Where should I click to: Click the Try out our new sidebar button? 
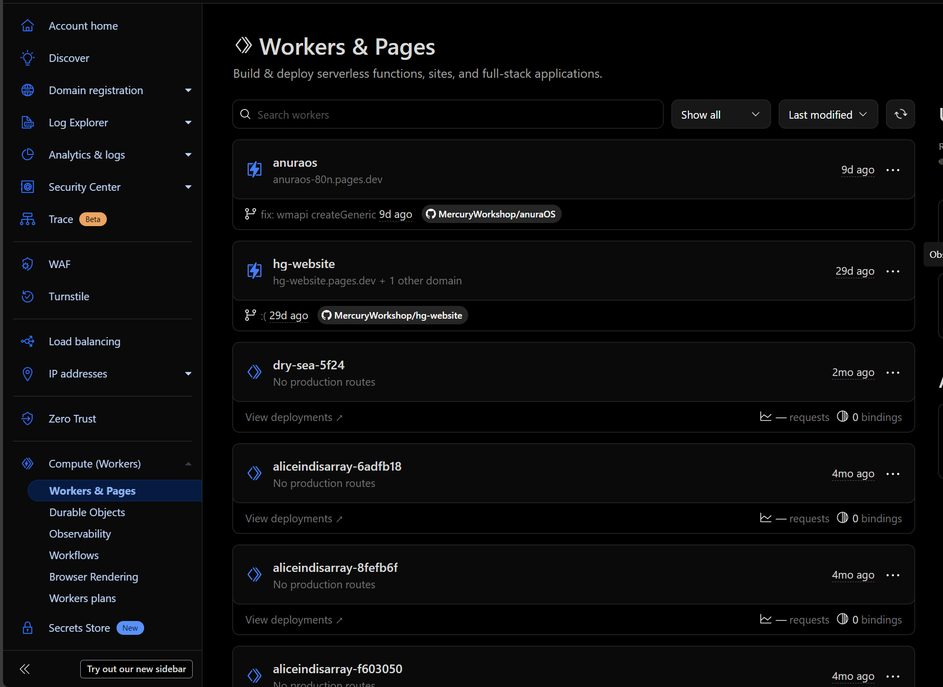coord(136,669)
